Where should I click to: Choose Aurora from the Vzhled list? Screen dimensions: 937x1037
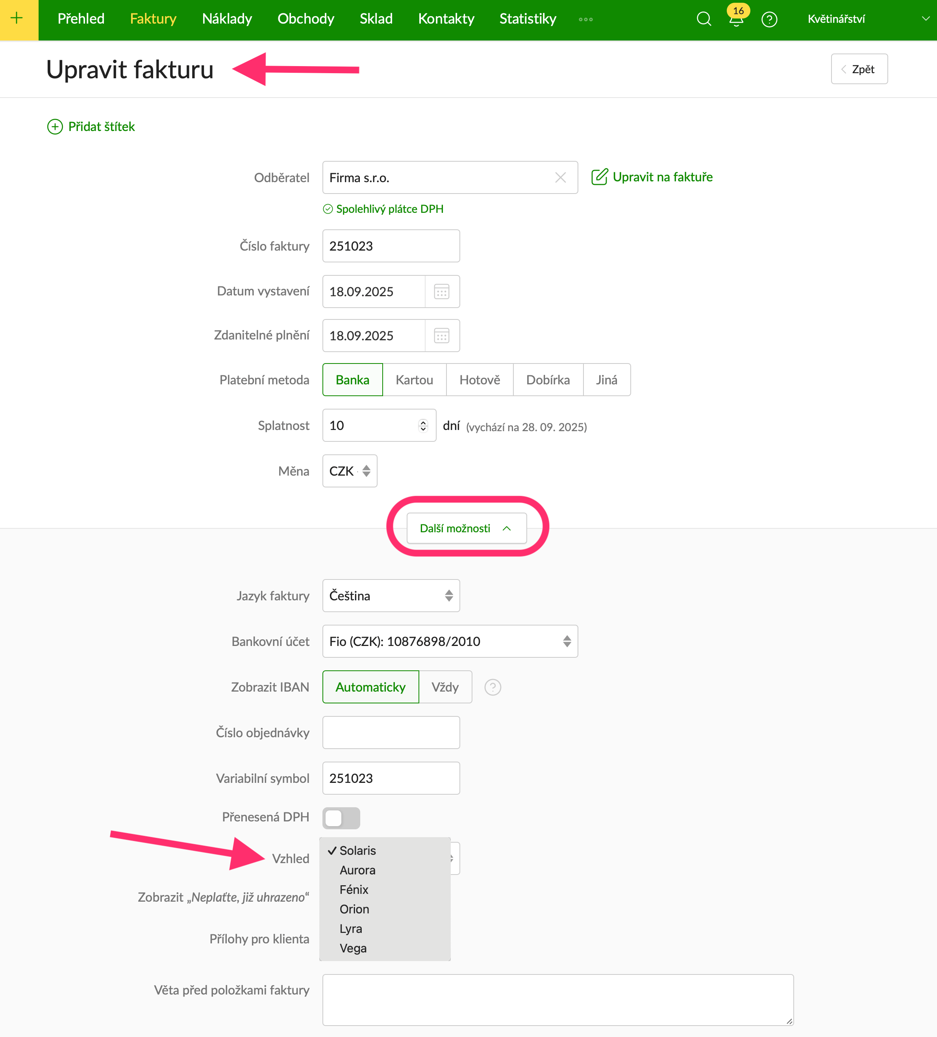pos(357,870)
